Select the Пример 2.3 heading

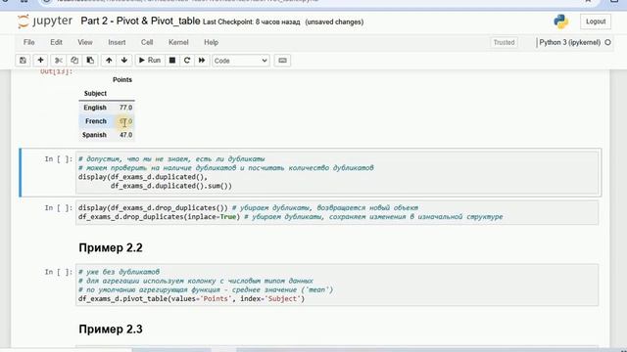[x=111, y=330]
